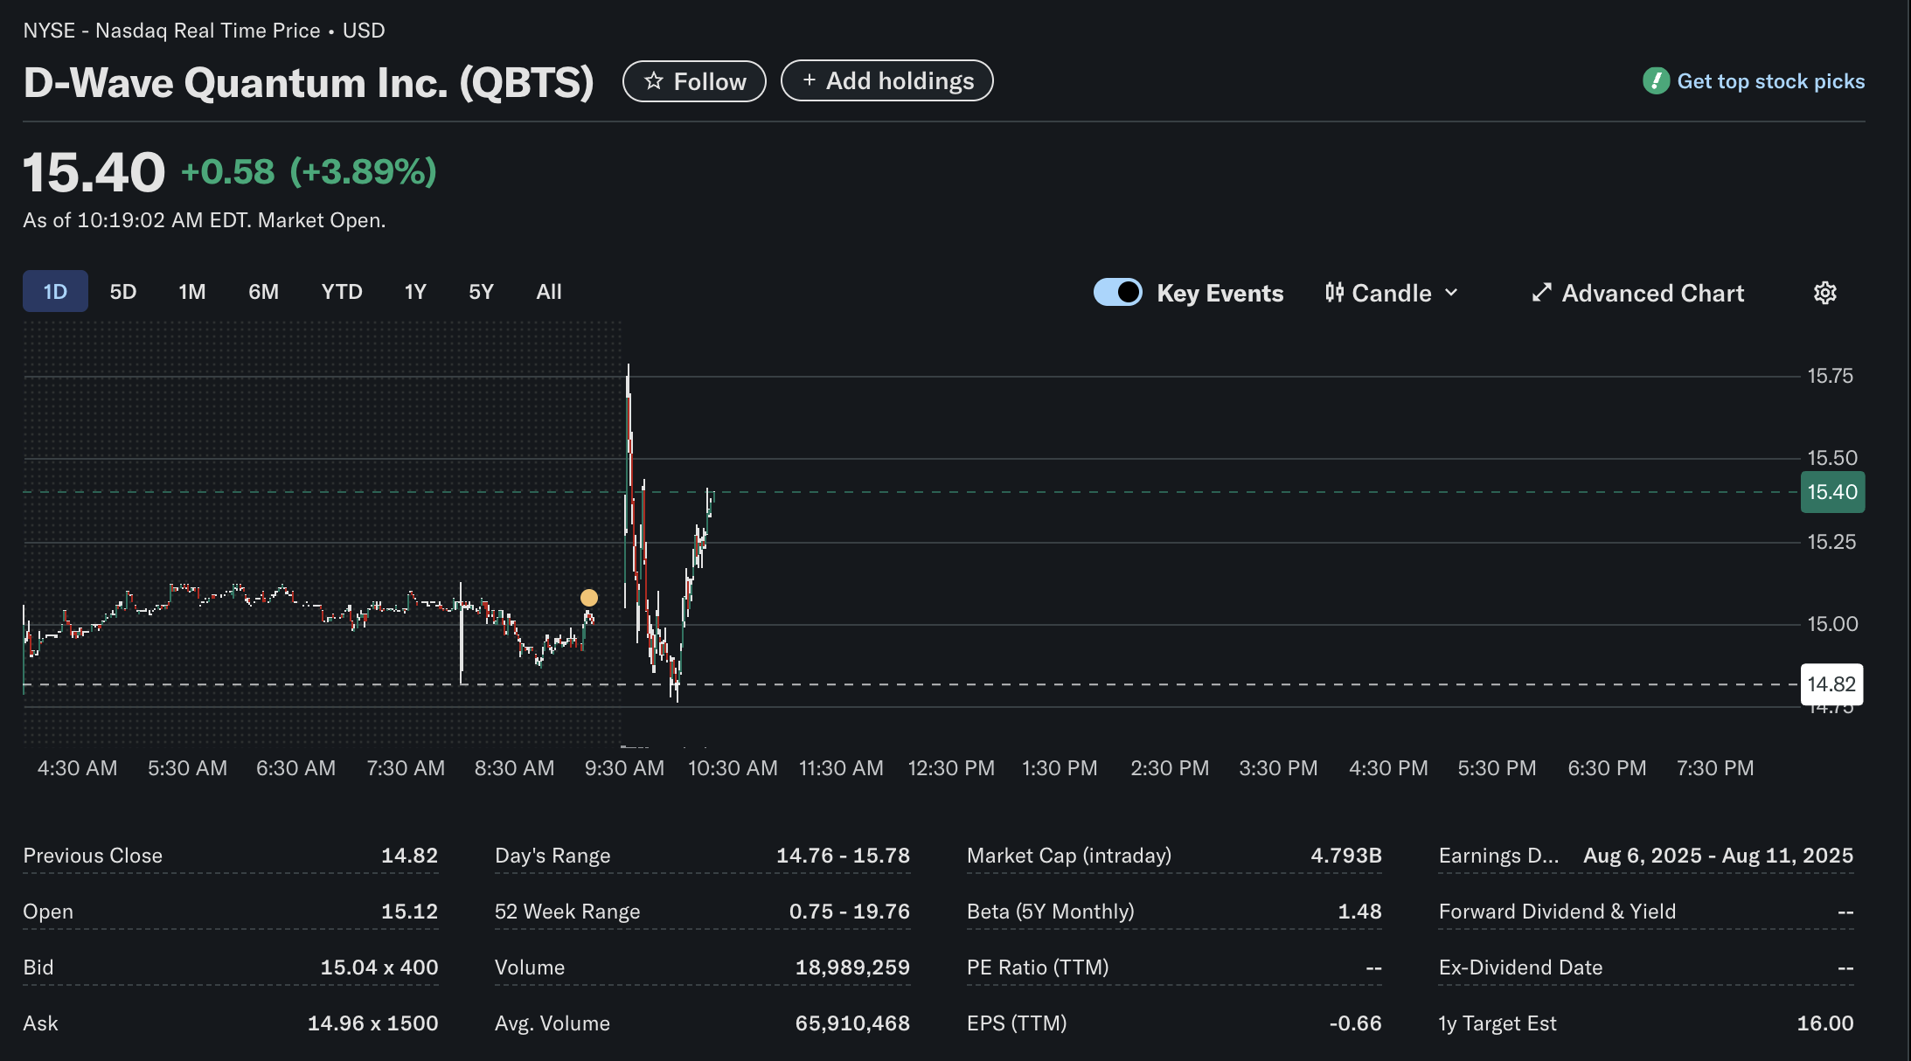1911x1061 pixels.
Task: Click the Beta (5Y Monthly) label
Action: click(1051, 912)
